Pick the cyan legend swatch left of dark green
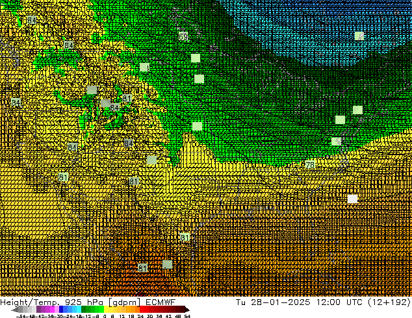This screenshot has width=412, height=318. click(79, 309)
